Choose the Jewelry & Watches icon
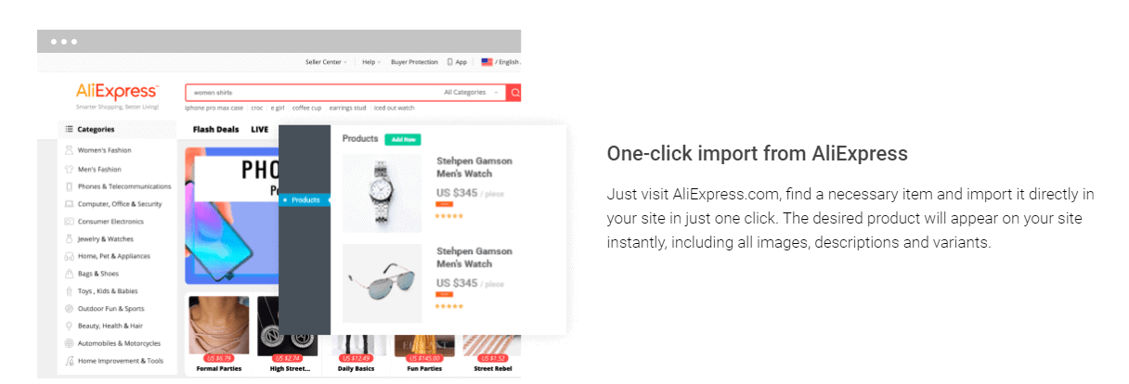Image resolution: width=1129 pixels, height=384 pixels. tap(69, 239)
